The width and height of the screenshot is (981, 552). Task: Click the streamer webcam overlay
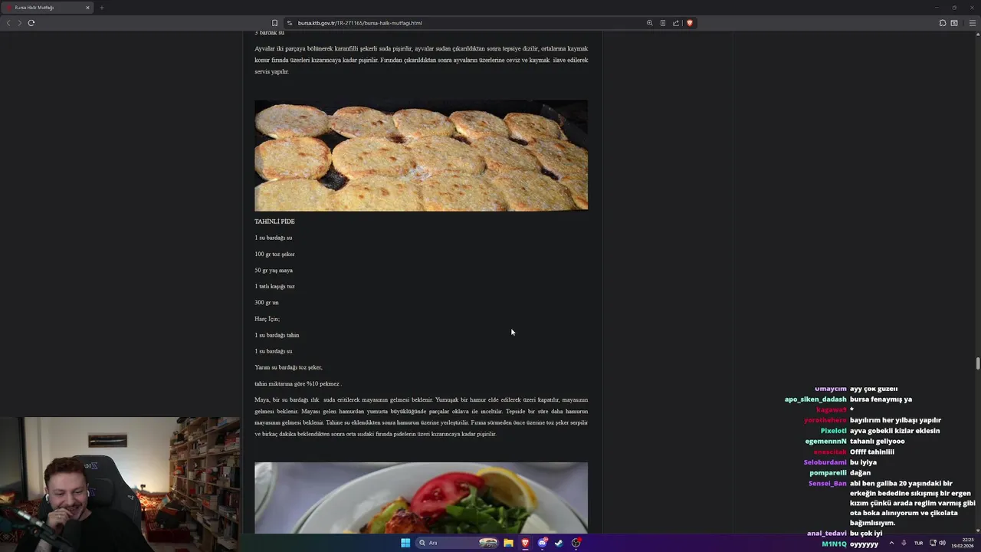(120, 484)
